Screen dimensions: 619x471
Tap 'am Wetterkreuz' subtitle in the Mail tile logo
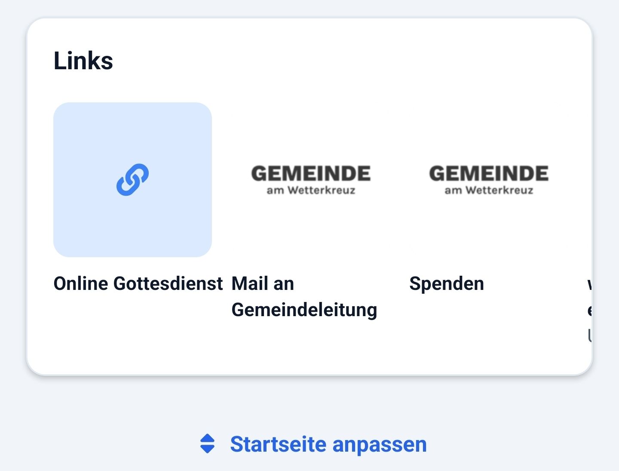[x=311, y=190]
